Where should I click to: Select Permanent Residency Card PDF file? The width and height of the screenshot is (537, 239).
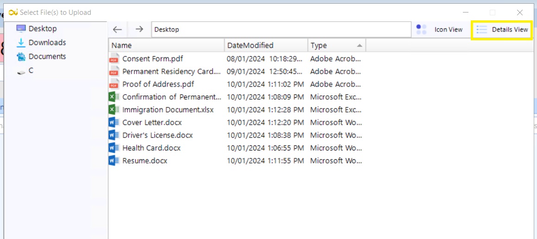click(x=171, y=72)
